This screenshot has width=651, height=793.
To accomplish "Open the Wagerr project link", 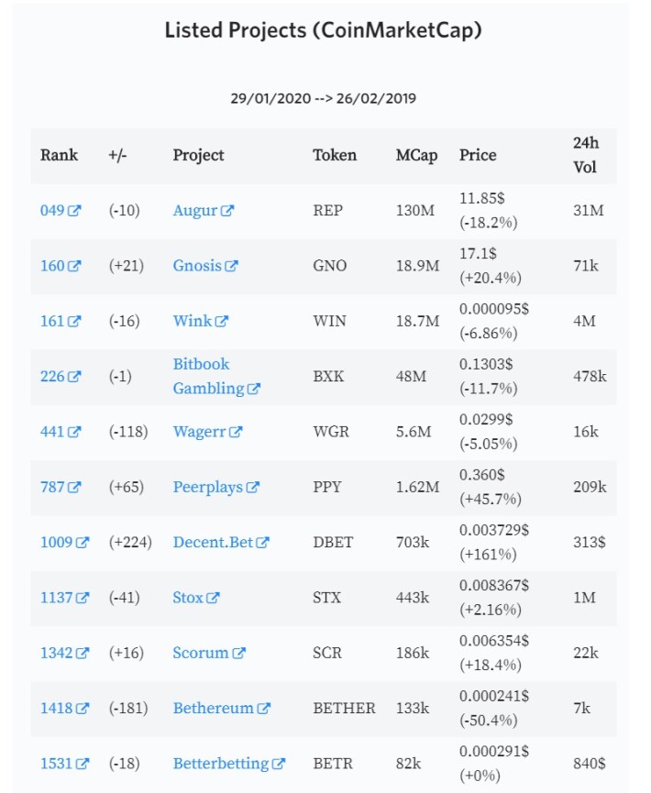I will click(x=199, y=432).
